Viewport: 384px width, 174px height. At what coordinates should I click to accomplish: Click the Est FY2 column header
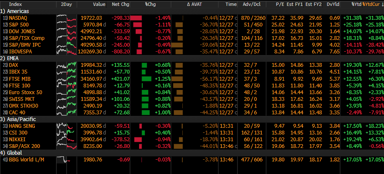click(x=314, y=4)
